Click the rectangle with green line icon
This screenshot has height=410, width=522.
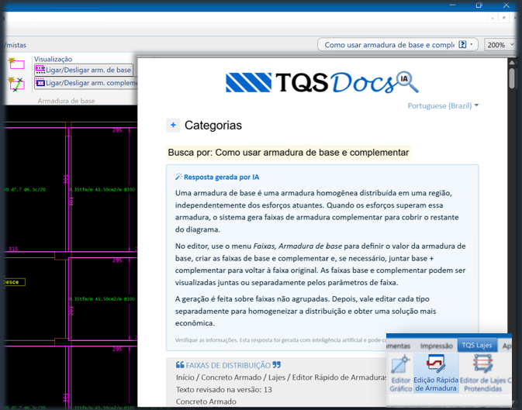pos(16,84)
